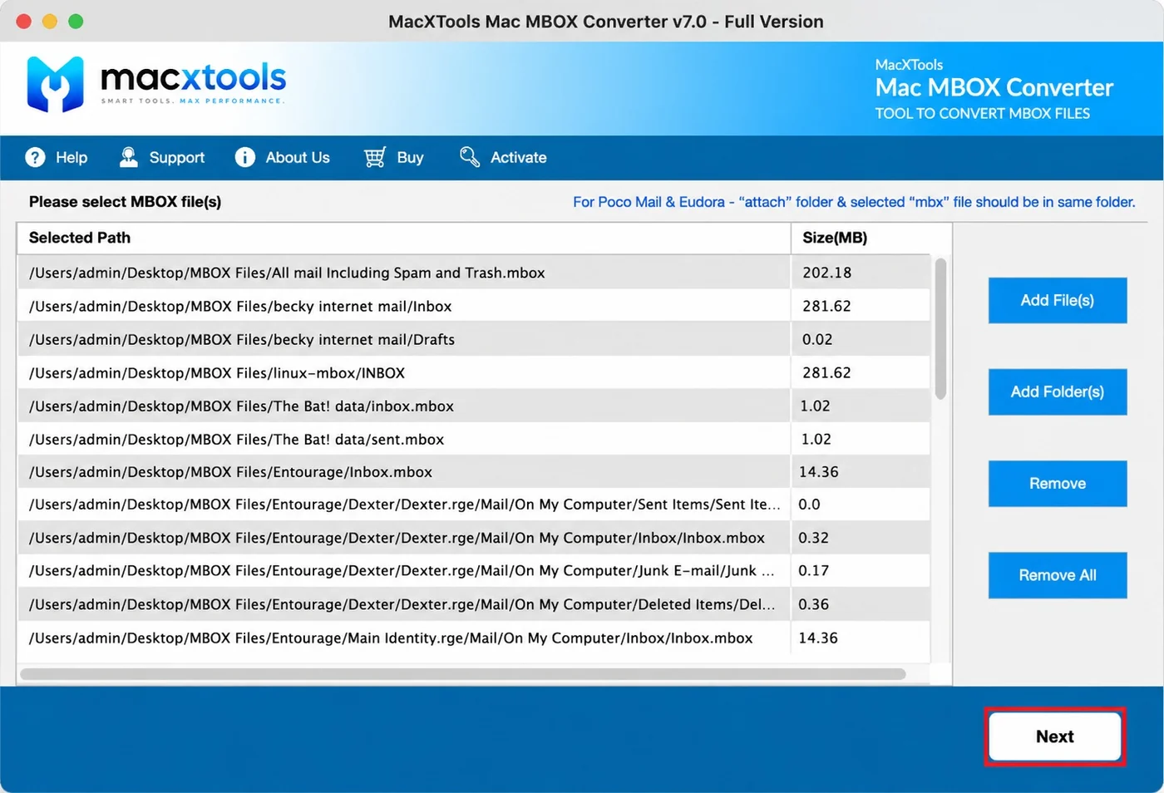
Task: Click the Selected Path column header
Action: [404, 238]
